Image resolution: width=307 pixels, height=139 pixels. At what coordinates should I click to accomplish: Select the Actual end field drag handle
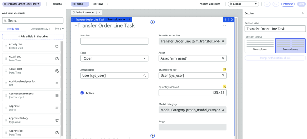click(6, 58)
